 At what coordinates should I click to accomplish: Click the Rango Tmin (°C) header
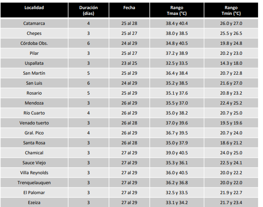coord(231,10)
